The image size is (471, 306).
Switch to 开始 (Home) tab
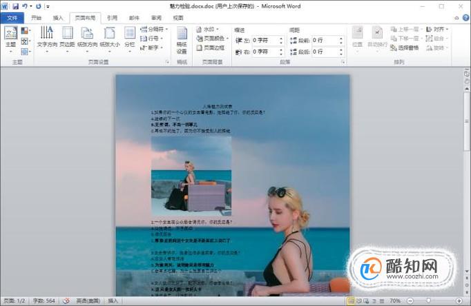(36, 18)
